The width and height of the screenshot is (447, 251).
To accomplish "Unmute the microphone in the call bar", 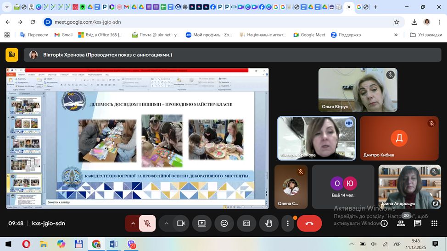I will click(x=147, y=224).
